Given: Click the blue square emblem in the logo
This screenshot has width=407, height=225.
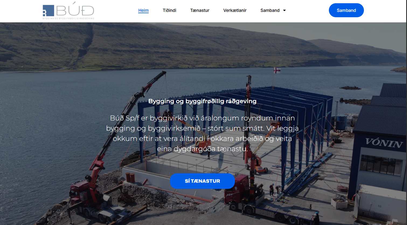Looking at the screenshot, I should [x=48, y=11].
